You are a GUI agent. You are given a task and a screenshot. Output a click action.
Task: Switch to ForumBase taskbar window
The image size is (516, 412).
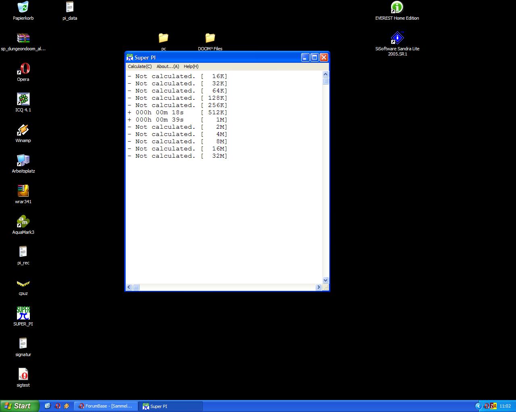[106, 406]
